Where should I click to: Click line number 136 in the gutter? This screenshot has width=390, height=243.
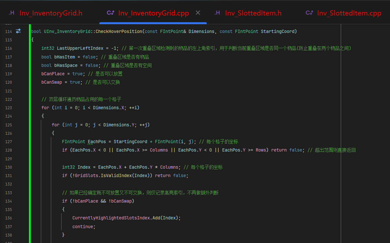pos(9,218)
